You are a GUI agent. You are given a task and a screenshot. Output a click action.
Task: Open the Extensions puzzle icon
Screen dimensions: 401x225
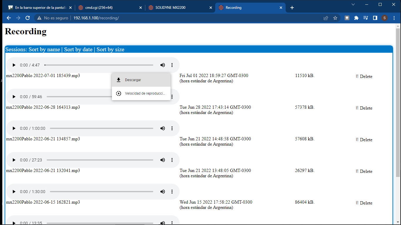356,18
